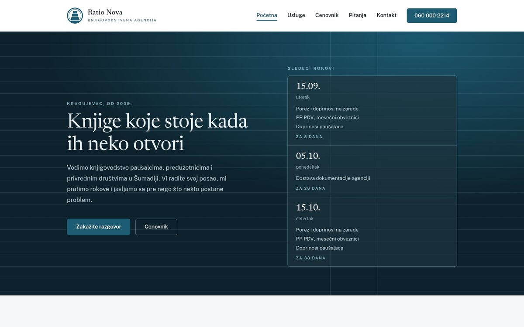Click the 'Knjige koje stoje kada ih neko otvori' headline

pos(158,132)
